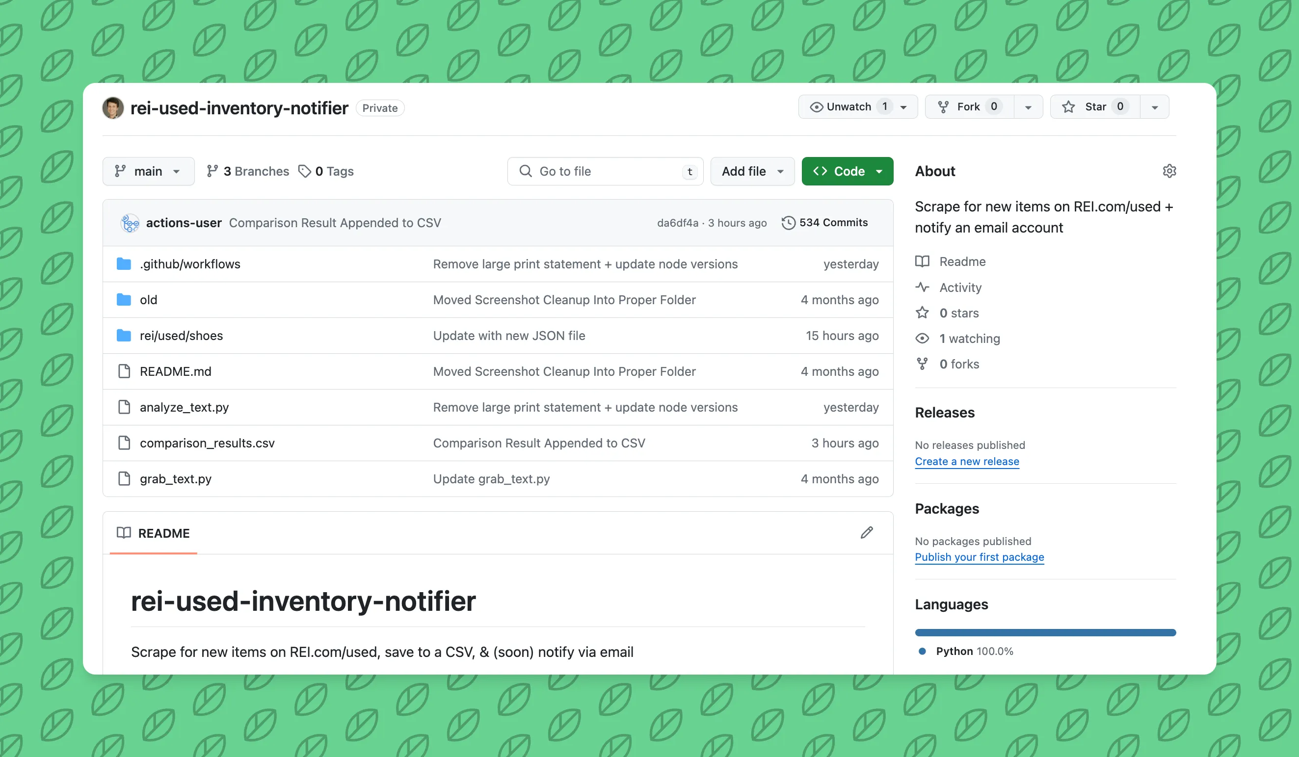Open the old folder name

149,299
